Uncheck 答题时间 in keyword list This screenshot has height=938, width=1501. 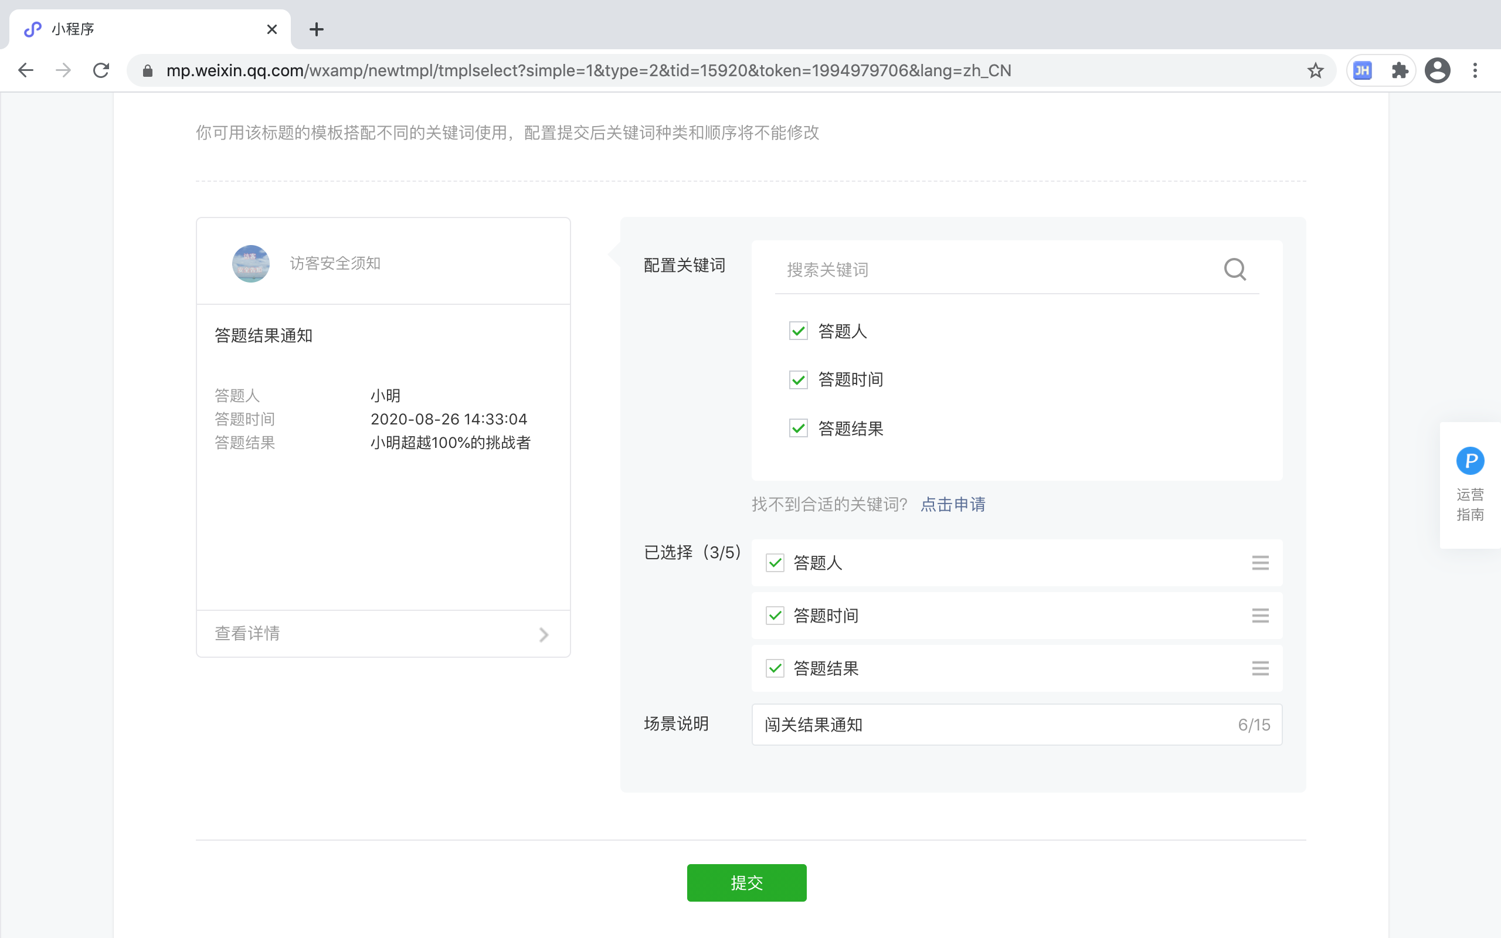click(798, 380)
